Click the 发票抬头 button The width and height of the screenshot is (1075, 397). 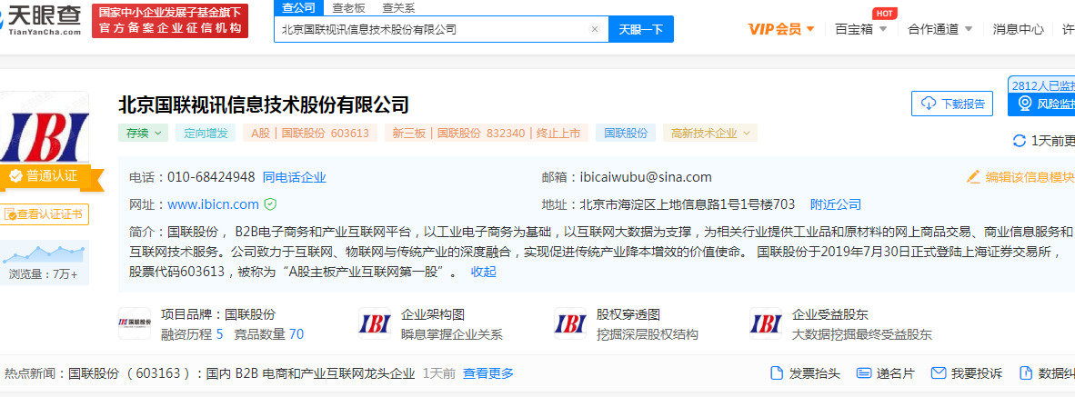pos(805,373)
